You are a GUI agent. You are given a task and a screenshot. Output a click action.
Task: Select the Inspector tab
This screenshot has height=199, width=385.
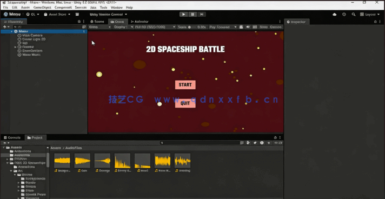pyautogui.click(x=296, y=22)
